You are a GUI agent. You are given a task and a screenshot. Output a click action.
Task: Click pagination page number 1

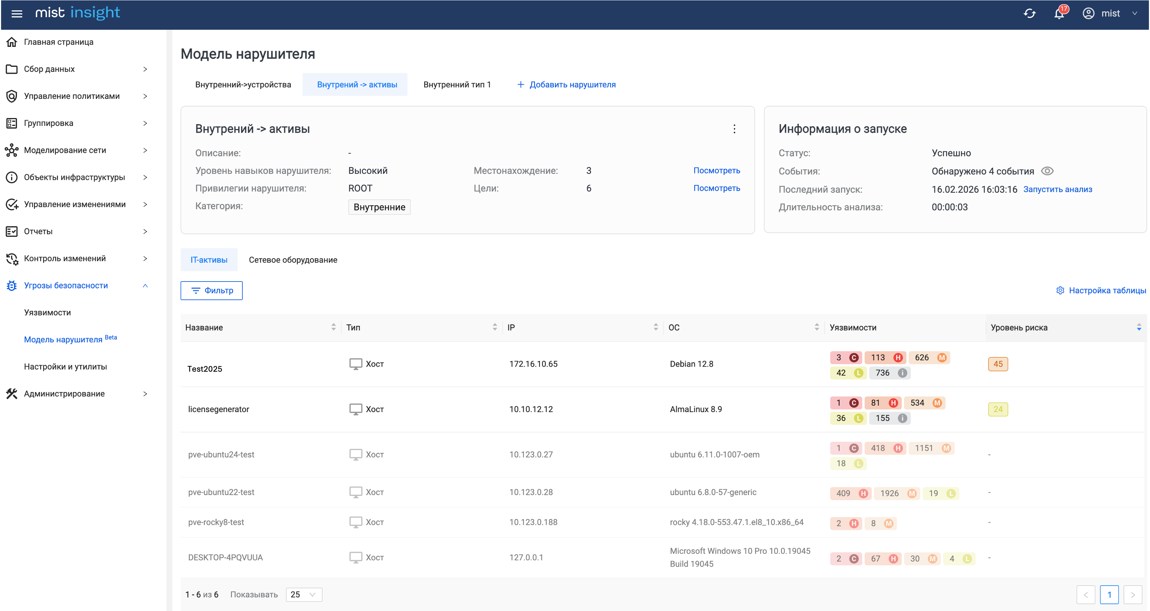coord(1109,595)
